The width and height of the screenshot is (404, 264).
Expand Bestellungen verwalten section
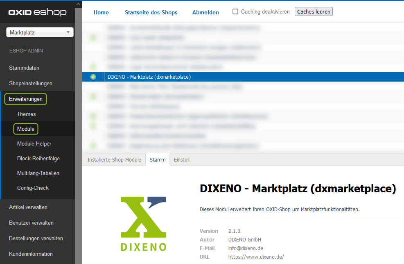[x=36, y=239]
